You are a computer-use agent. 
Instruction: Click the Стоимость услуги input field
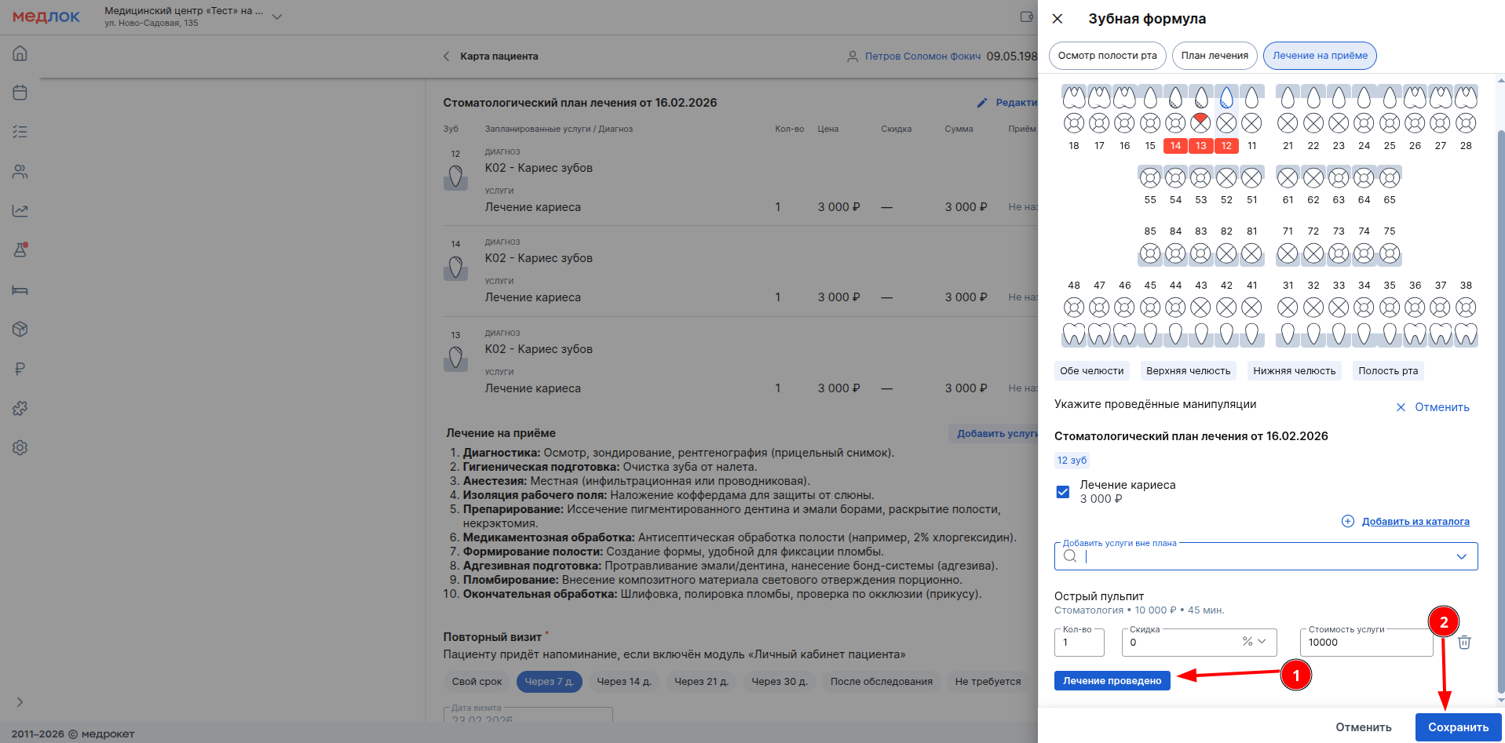click(x=1364, y=643)
